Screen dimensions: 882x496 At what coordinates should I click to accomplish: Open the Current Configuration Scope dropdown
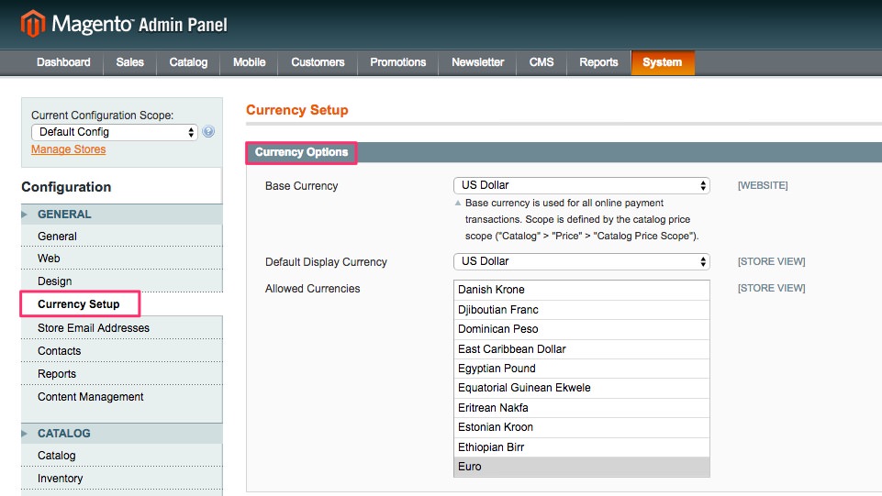click(114, 132)
